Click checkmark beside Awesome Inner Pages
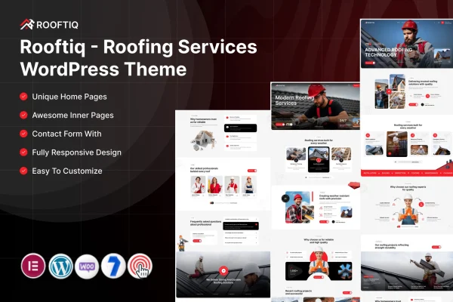The image size is (453, 302). point(23,115)
